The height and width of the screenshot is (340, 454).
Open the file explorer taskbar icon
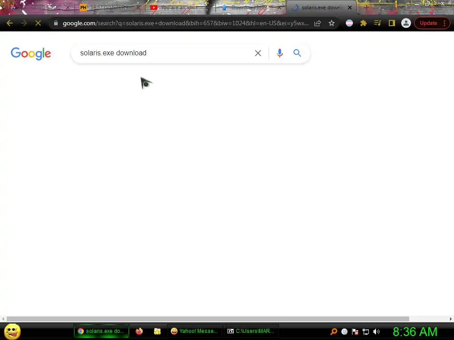pyautogui.click(x=157, y=331)
